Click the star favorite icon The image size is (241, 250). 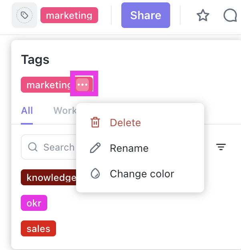point(203,16)
